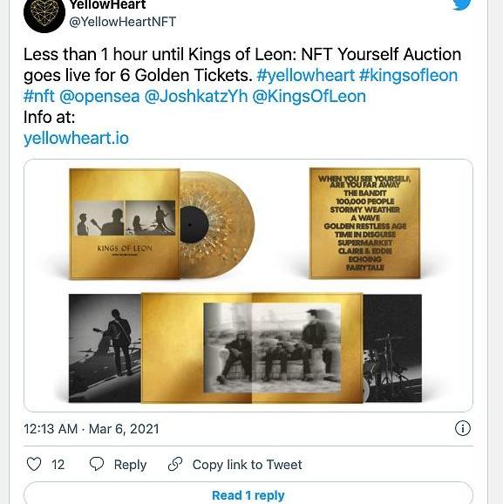Screen dimensions: 503x504
Task: Click the @YellowHeartNFT handle
Action: (122, 22)
